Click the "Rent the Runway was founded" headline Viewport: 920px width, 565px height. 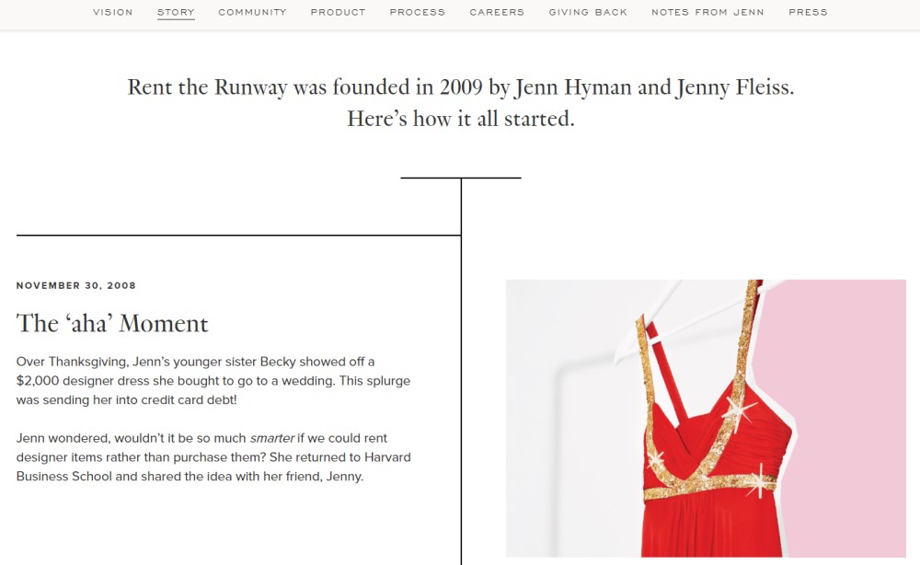(460, 87)
